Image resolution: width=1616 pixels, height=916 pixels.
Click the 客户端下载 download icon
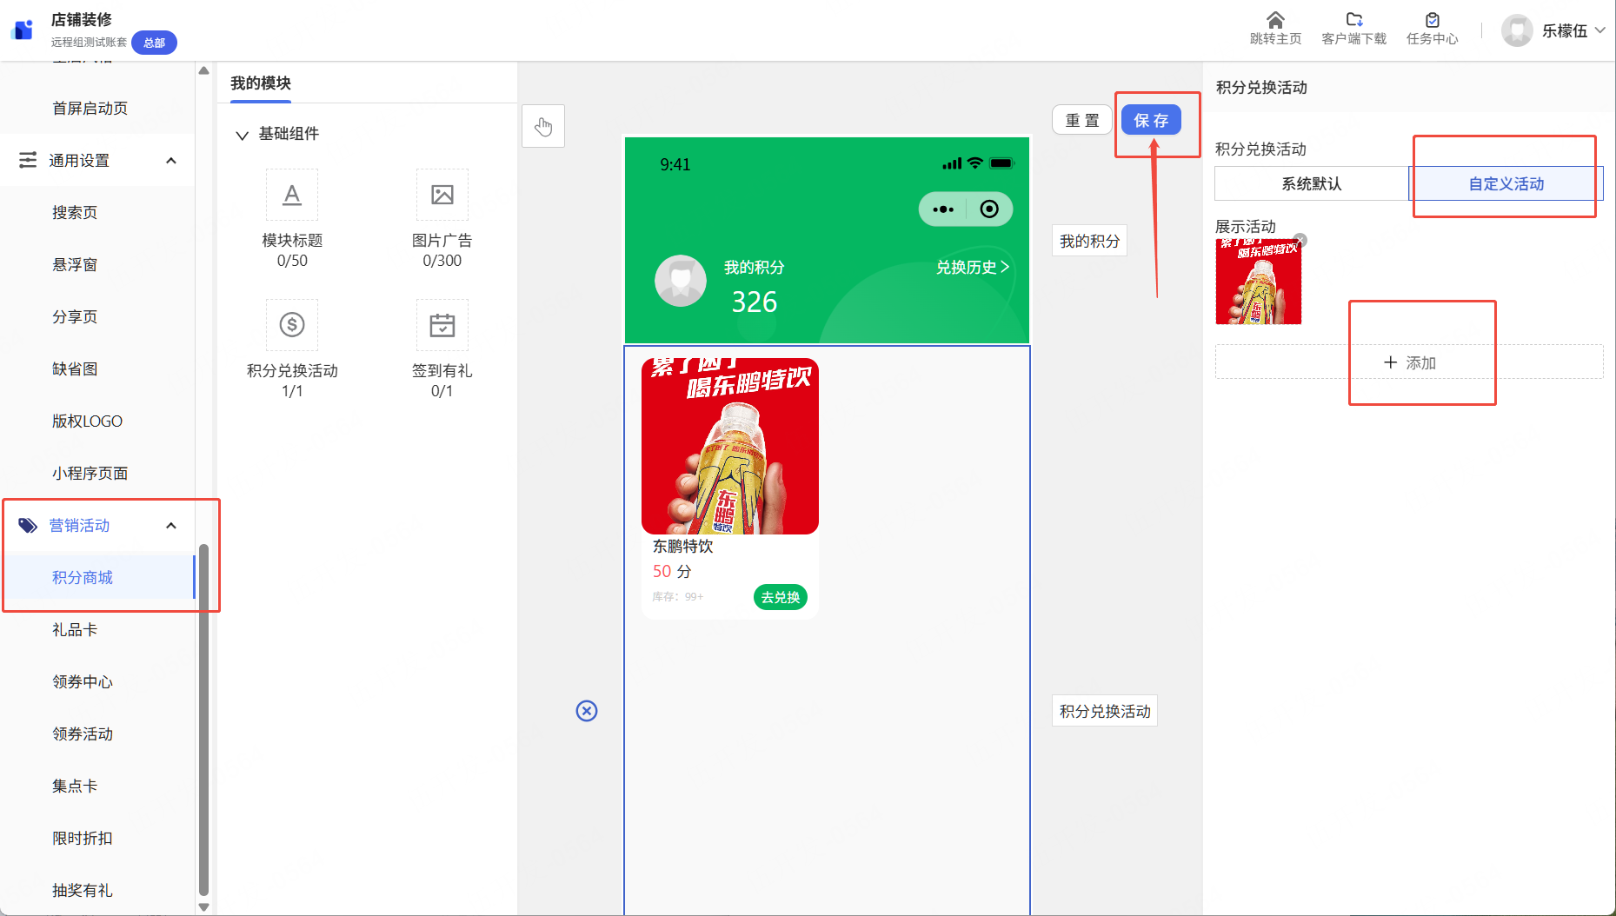[1353, 20]
